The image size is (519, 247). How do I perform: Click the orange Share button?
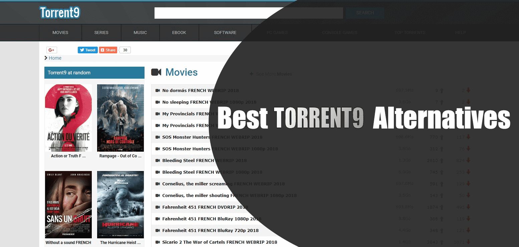click(108, 50)
